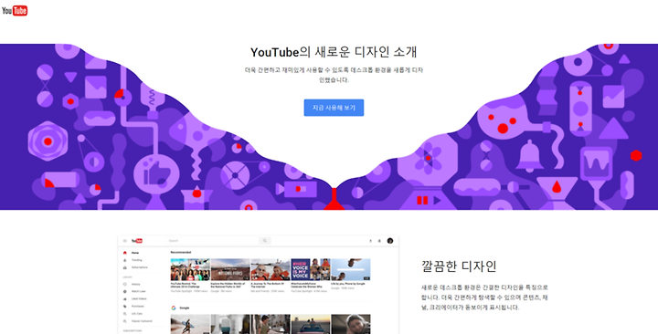Open the LOL Cats playlist in the preview sidebar

pos(132,313)
